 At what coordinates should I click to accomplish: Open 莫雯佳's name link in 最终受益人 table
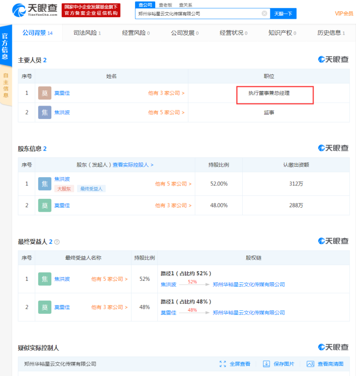click(x=62, y=307)
